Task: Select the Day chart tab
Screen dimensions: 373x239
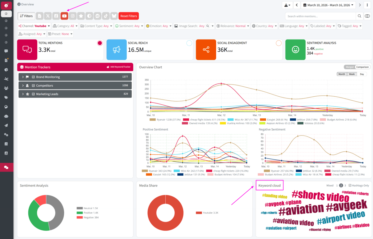Action: [x=362, y=74]
